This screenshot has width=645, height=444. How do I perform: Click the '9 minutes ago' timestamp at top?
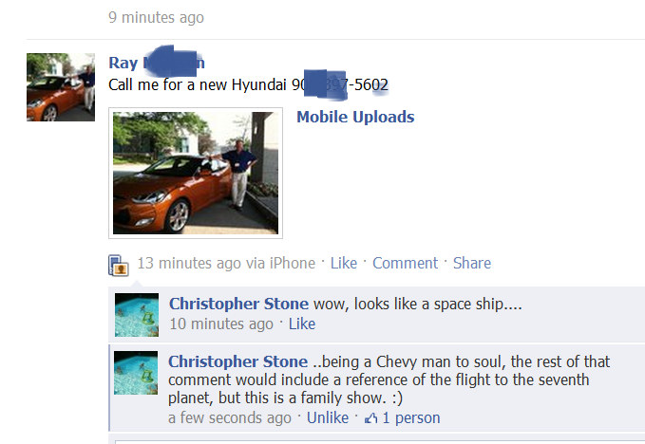coord(157,18)
